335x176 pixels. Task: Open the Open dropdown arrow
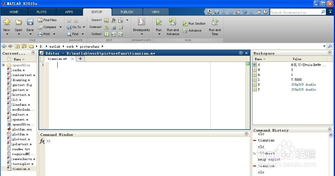point(18,34)
